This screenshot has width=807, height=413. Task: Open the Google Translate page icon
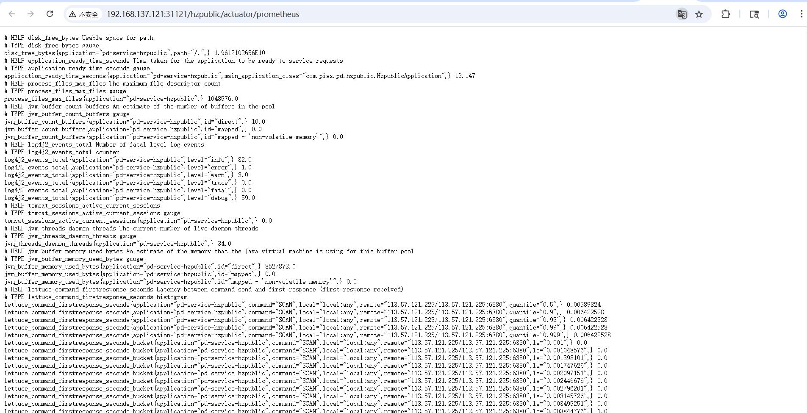click(682, 14)
